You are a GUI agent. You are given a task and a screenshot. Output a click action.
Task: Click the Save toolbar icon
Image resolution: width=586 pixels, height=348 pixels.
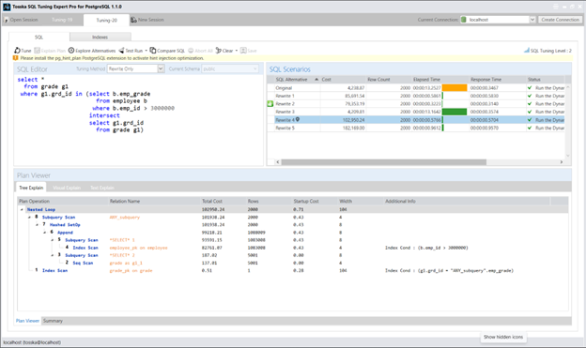pos(243,51)
